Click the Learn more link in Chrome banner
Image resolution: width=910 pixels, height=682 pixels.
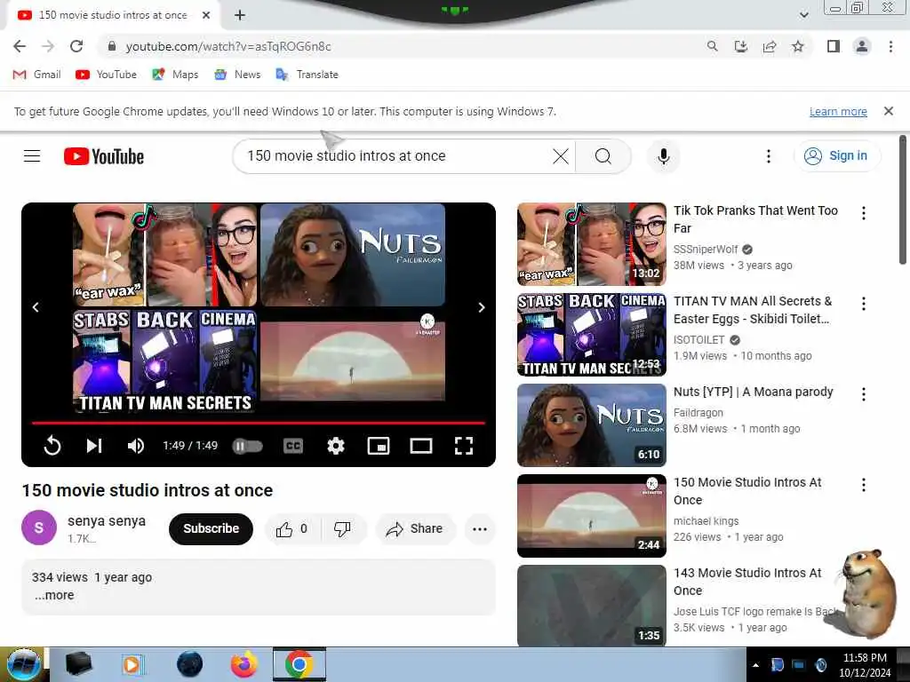838,111
